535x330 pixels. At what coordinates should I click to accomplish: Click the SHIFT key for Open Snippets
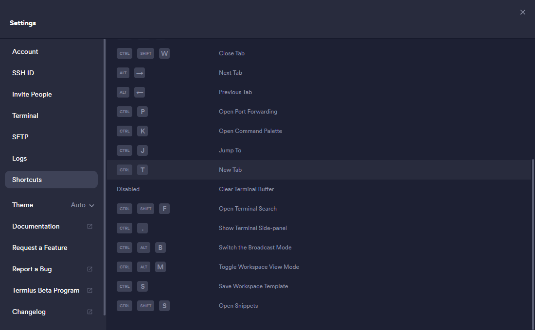(146, 306)
